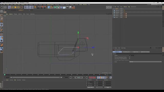The image size is (164, 92).
Task: Click the Render to Picture Viewer icon
Action: pyautogui.click(x=42, y=7)
